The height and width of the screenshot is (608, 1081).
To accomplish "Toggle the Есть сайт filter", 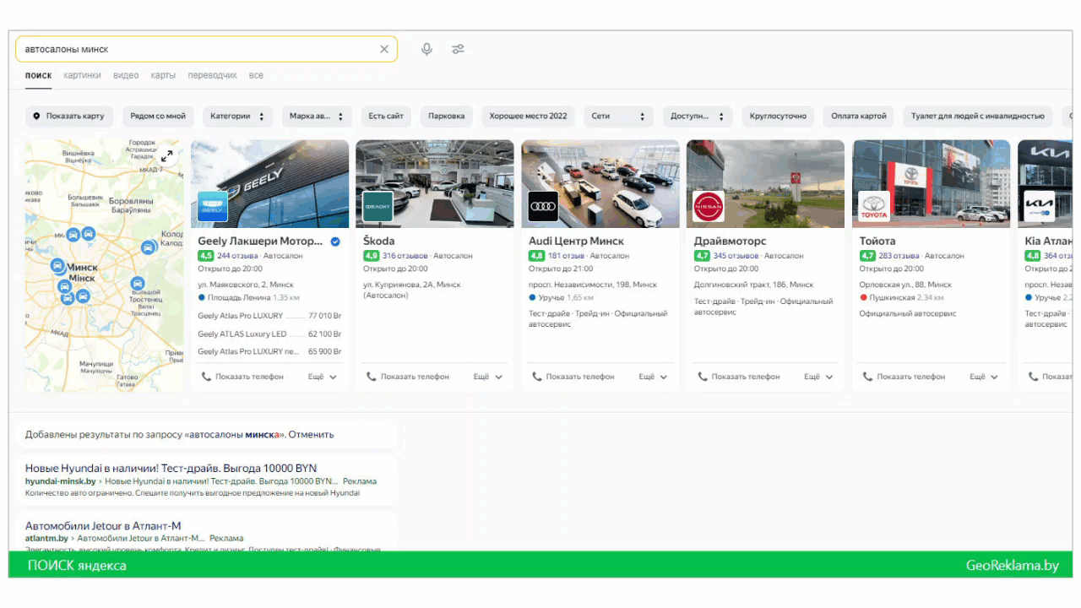I will click(386, 117).
